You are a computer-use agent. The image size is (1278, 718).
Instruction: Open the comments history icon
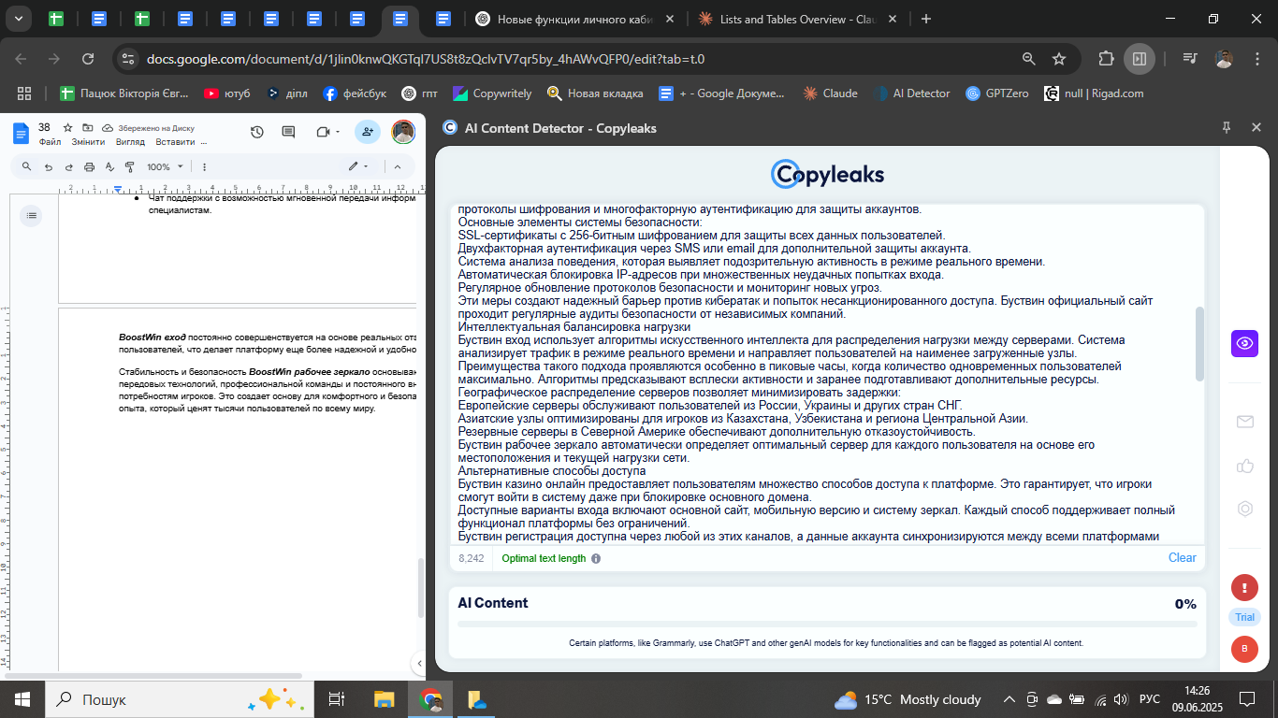click(x=288, y=133)
